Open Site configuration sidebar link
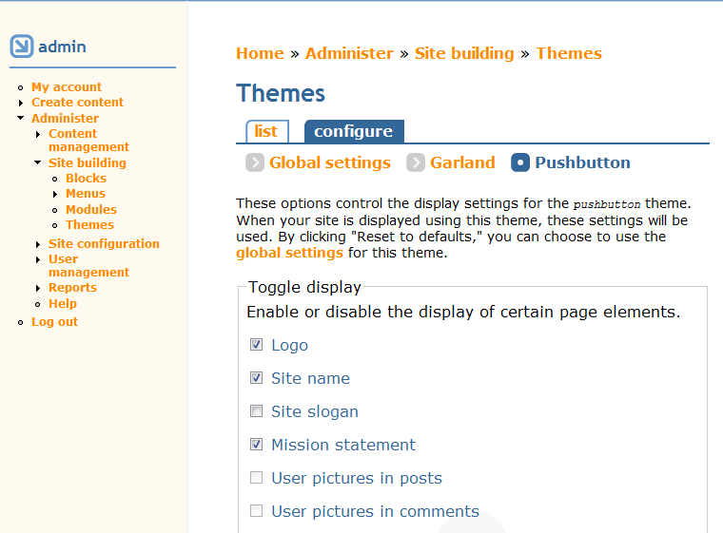Screen dimensions: 723x533 (104, 243)
